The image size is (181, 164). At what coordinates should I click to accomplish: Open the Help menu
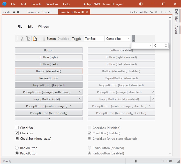[66, 4]
